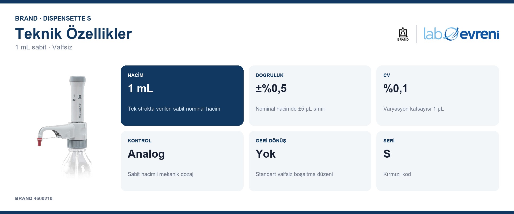Screen dimensions: 514x214
Task: Click the Kırmızı kod description
Action: 397,174
